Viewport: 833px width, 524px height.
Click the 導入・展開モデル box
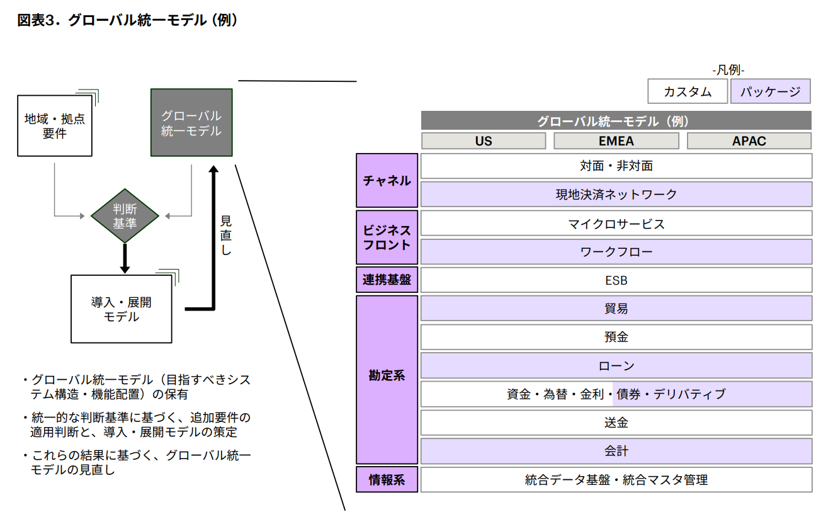[122, 309]
